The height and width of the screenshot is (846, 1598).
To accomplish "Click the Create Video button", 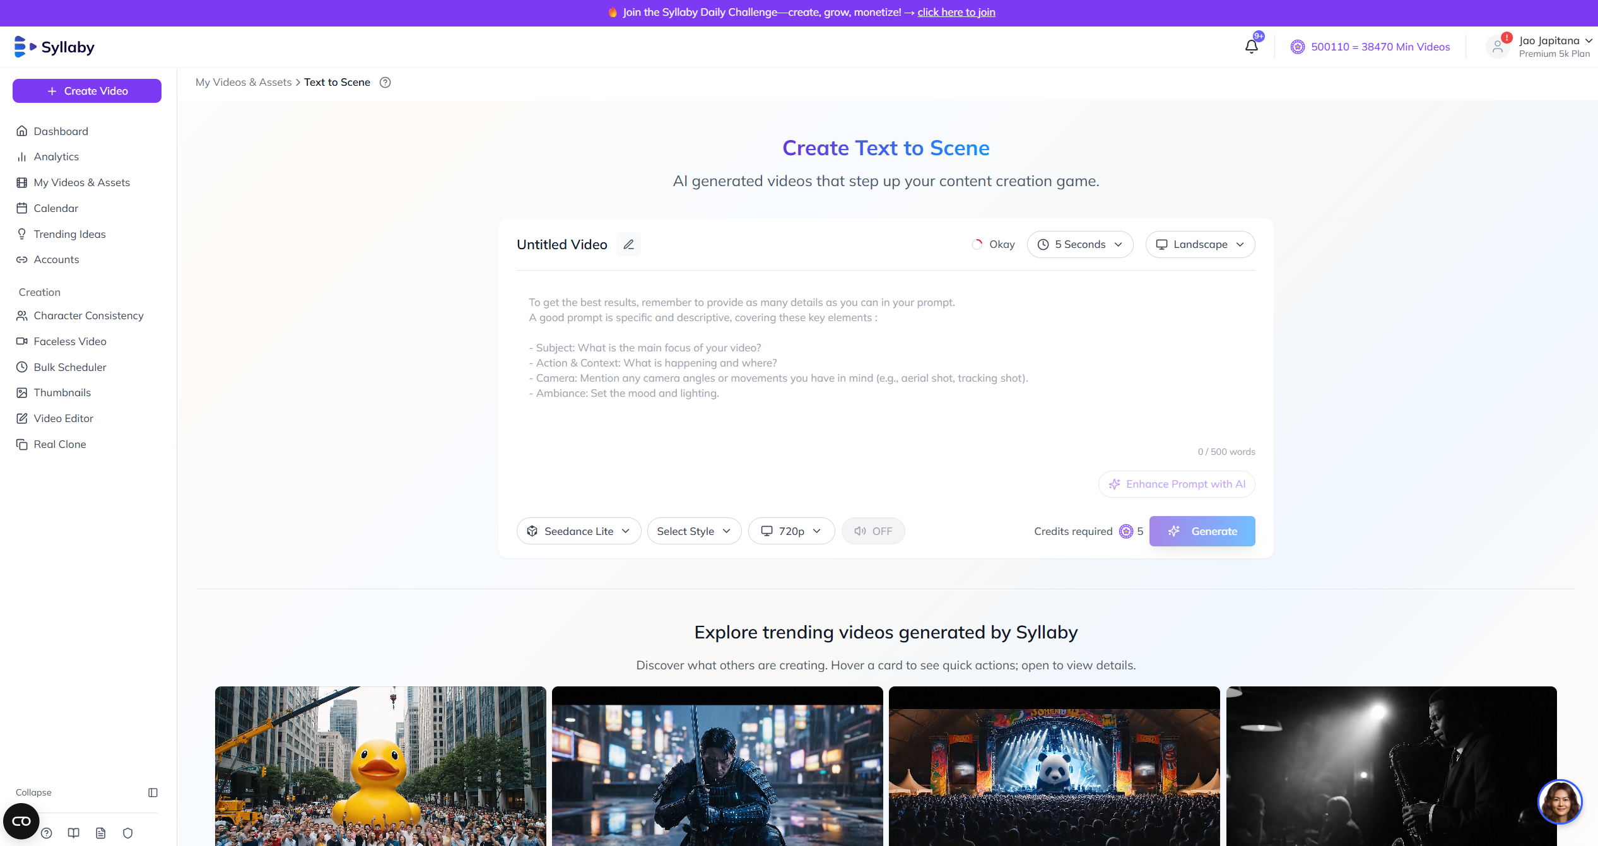I will coord(86,90).
